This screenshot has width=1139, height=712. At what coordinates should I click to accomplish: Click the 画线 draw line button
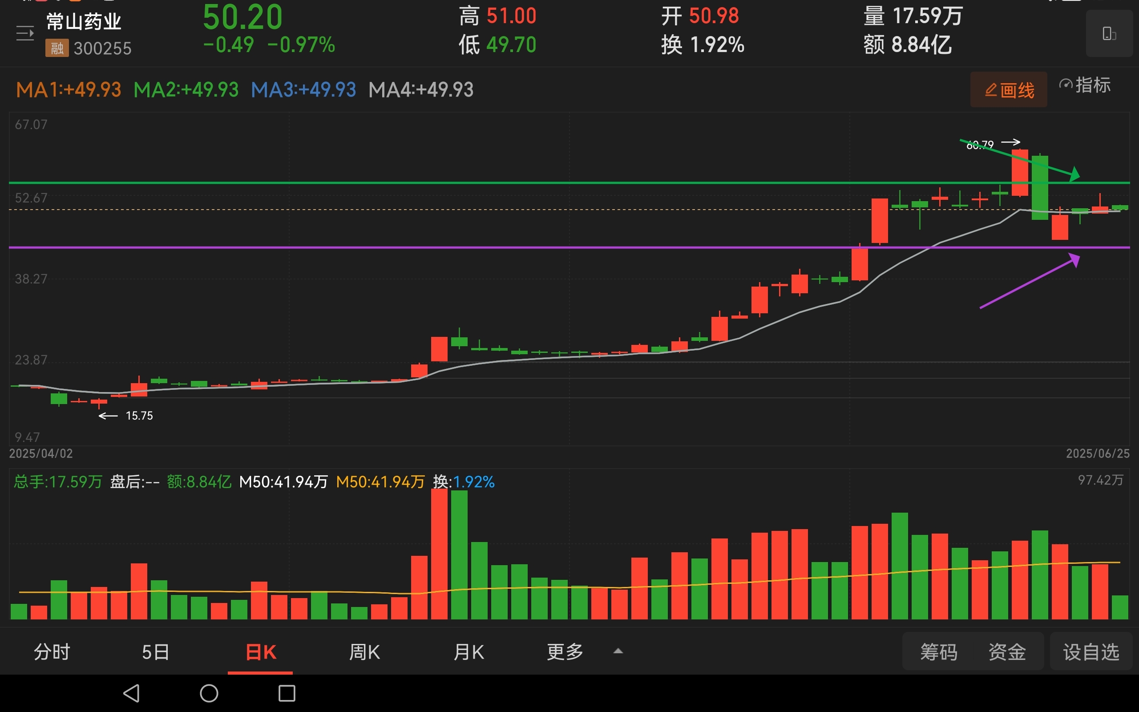[1008, 90]
